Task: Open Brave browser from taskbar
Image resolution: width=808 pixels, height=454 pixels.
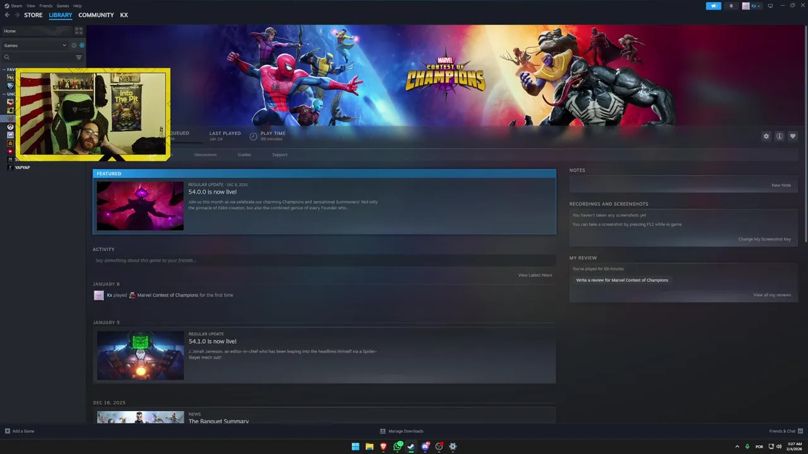Action: [383, 446]
